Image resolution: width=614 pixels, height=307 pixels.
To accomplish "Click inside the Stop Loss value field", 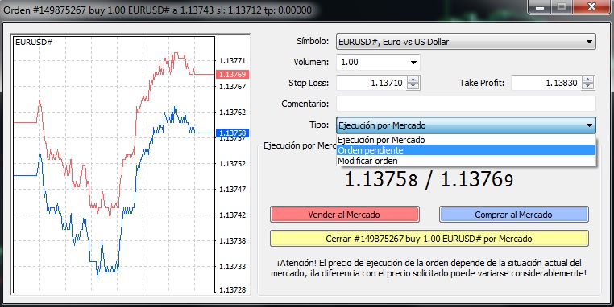I will [371, 83].
